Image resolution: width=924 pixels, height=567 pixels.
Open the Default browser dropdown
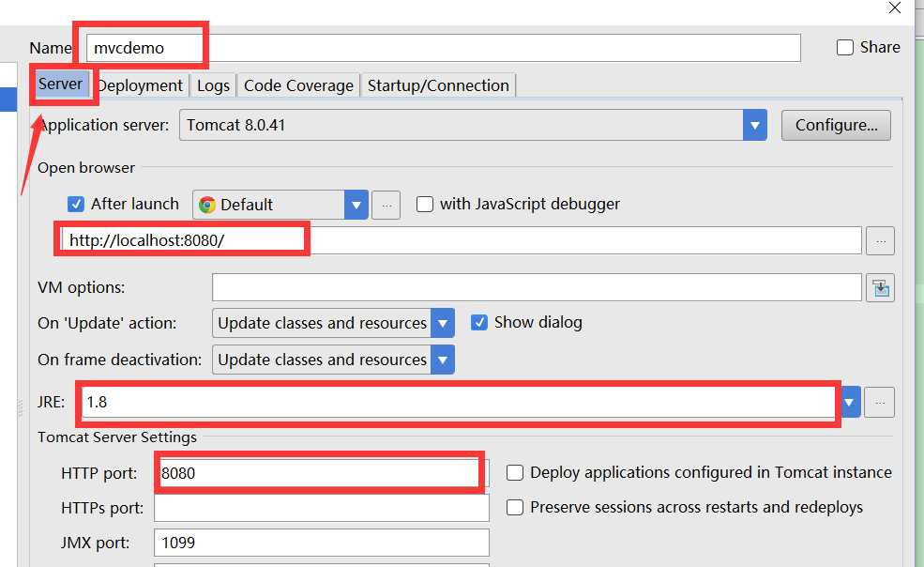[356, 205]
